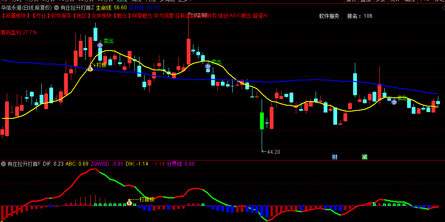Click the 82.80 high price label

coord(200,14)
